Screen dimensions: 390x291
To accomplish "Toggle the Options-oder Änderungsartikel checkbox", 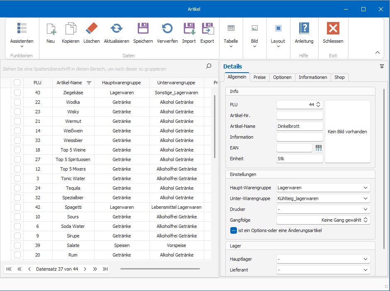I will pos(234,230).
